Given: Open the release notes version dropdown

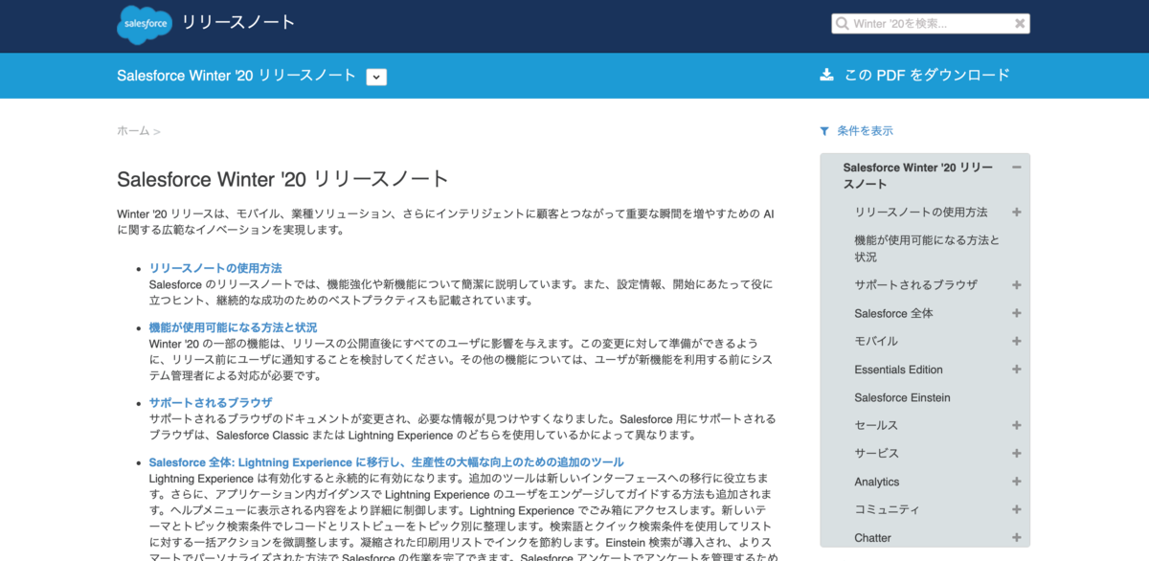Looking at the screenshot, I should pos(376,76).
